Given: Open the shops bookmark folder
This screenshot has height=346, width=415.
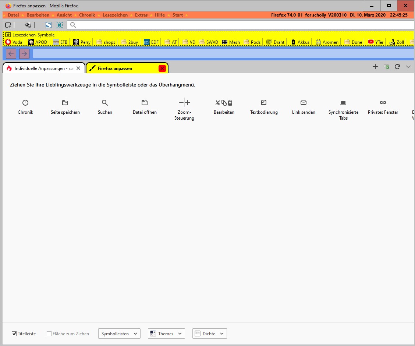Looking at the screenshot, I should pyautogui.click(x=106, y=42).
